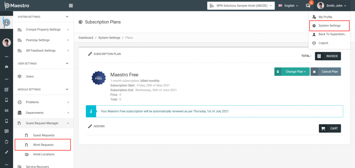Click the QR Feedback Settings database icon
Viewport: 355px width, 168px height.
point(20,51)
